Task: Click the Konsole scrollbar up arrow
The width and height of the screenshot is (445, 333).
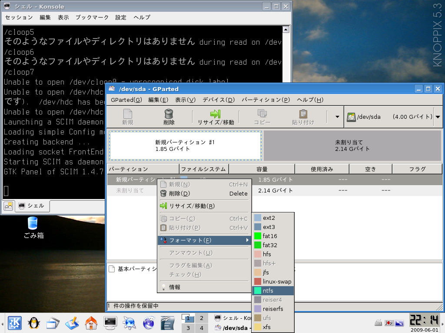Action: pyautogui.click(x=286, y=29)
